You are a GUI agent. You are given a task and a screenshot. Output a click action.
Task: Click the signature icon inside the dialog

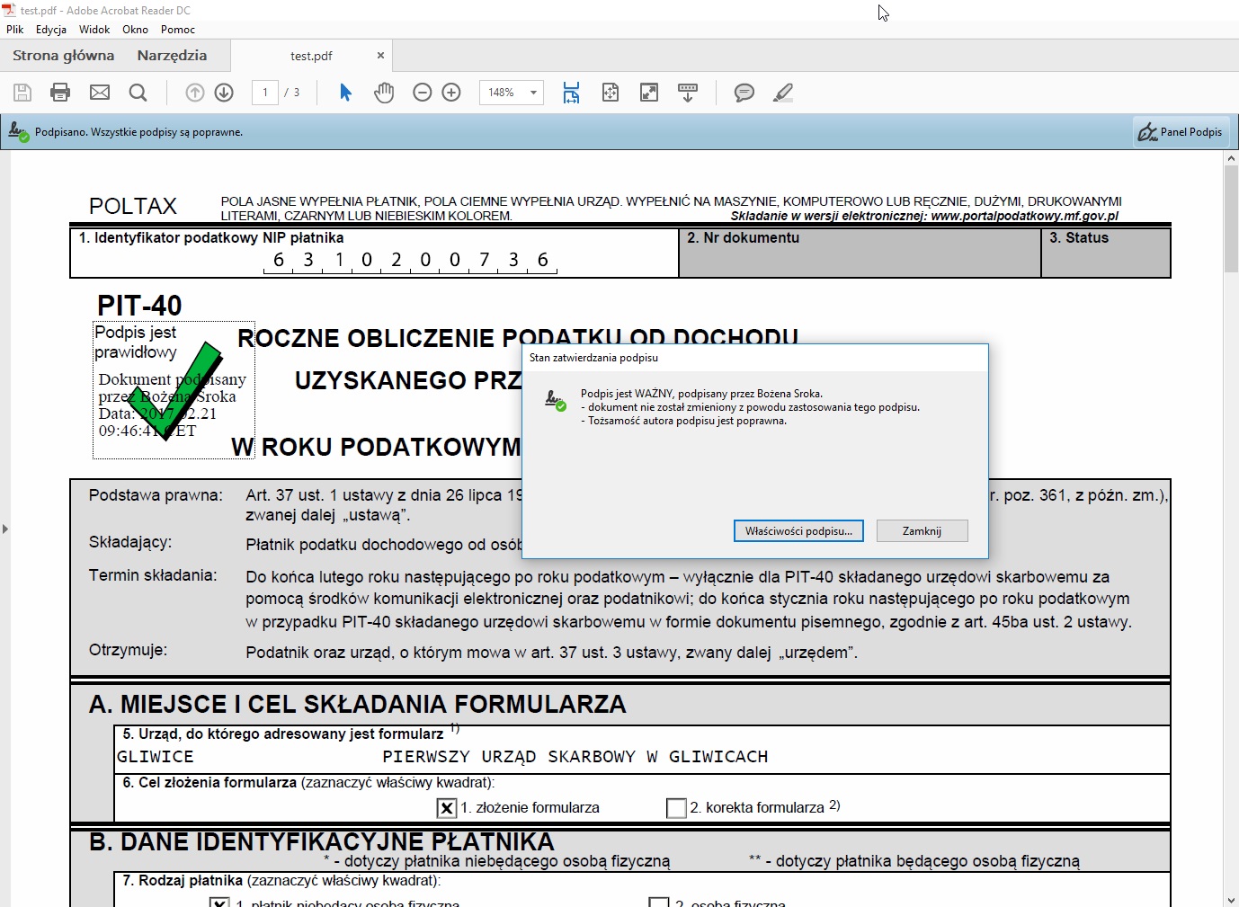[556, 400]
